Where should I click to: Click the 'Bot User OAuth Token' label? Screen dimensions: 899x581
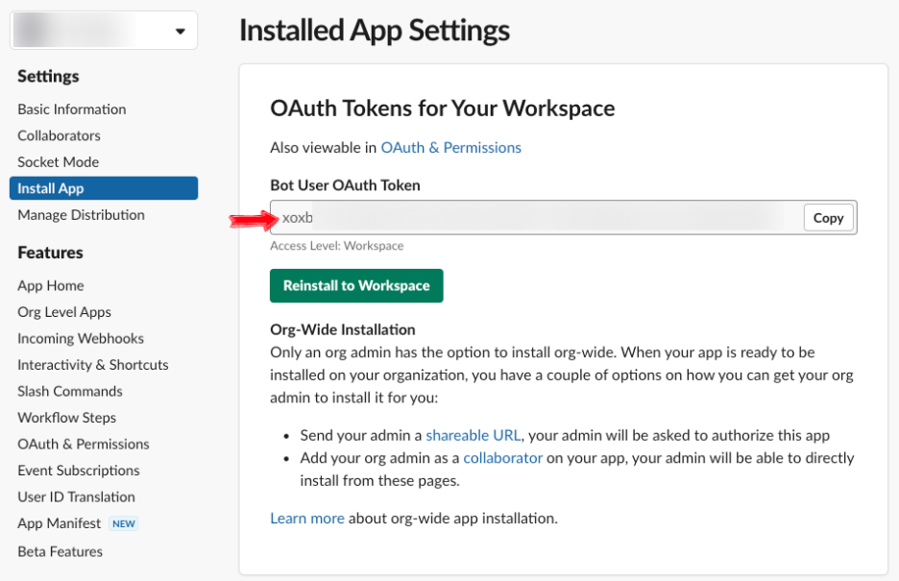(345, 185)
